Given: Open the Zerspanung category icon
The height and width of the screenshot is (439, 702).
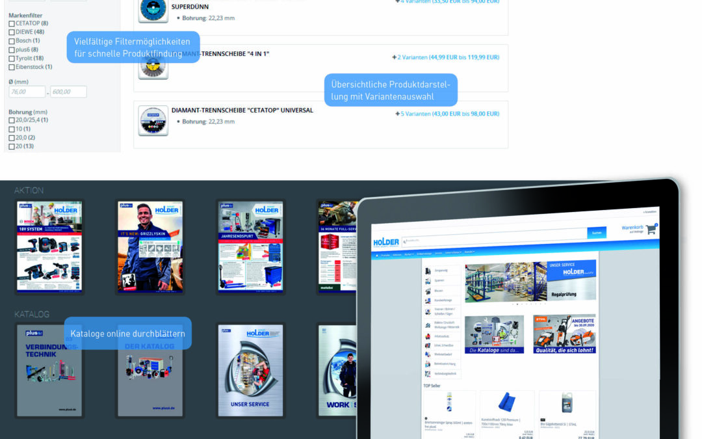Looking at the screenshot, I should coord(428,271).
